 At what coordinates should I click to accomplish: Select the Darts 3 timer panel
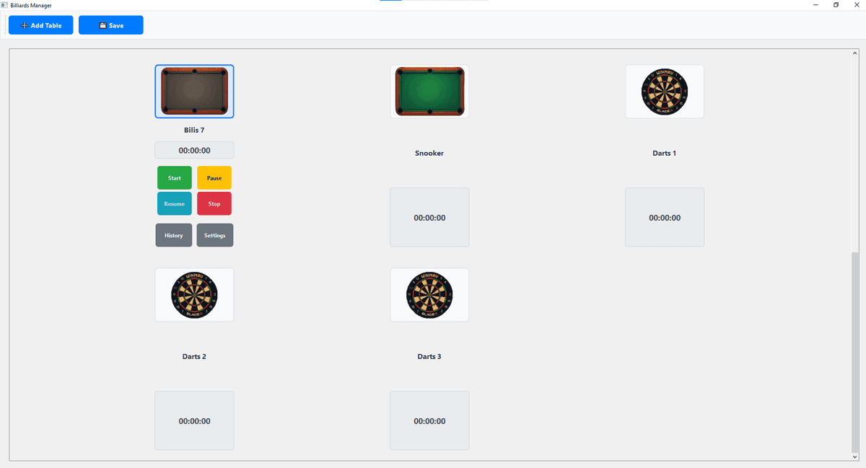tap(429, 420)
